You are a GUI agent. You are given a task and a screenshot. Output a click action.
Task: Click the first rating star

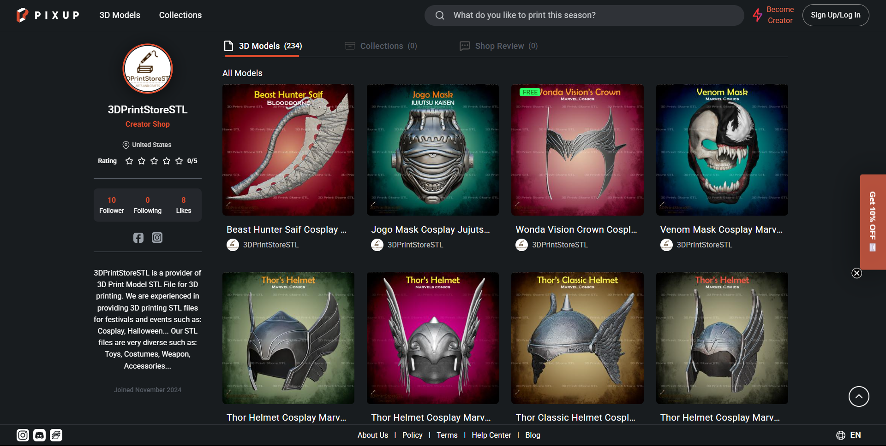point(129,161)
